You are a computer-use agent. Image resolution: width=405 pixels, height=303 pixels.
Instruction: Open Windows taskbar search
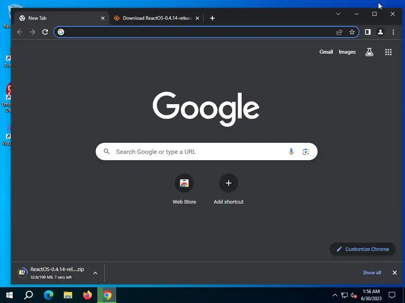pyautogui.click(x=28, y=295)
